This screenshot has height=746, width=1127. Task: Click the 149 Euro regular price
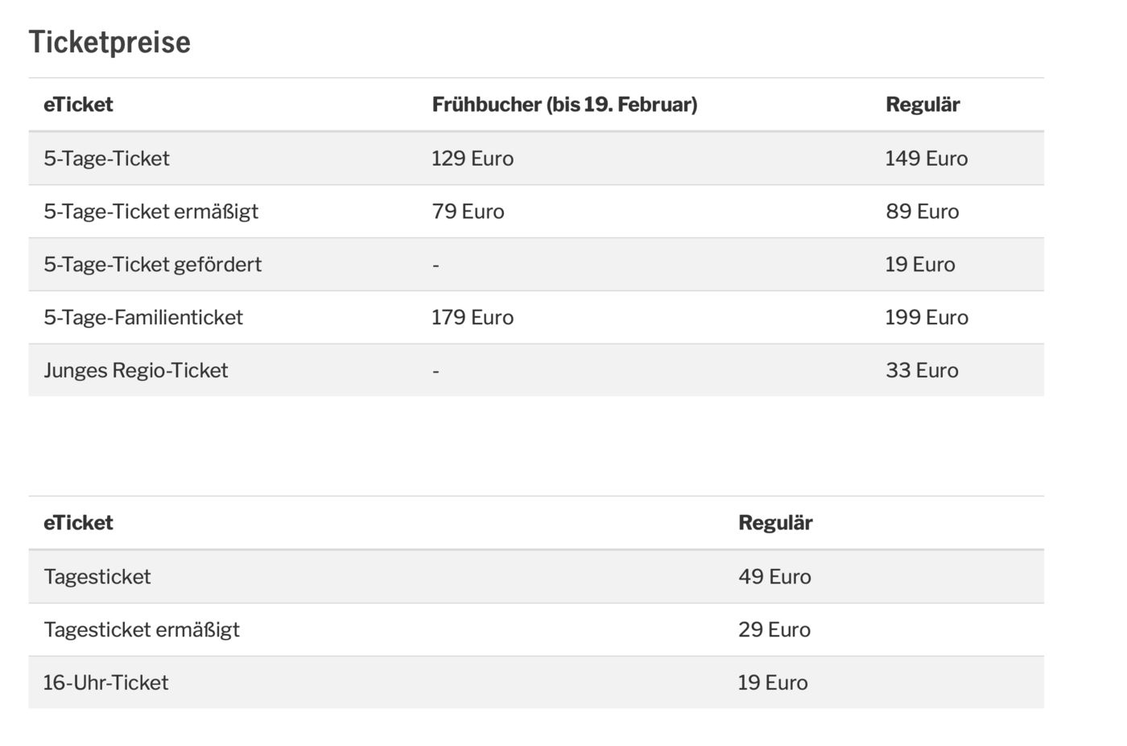[927, 159]
